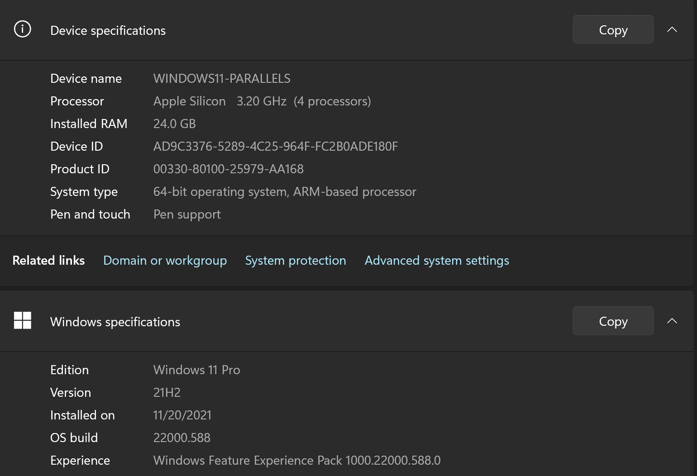The width and height of the screenshot is (697, 476).
Task: Click the Installed on label
Action: (82, 415)
